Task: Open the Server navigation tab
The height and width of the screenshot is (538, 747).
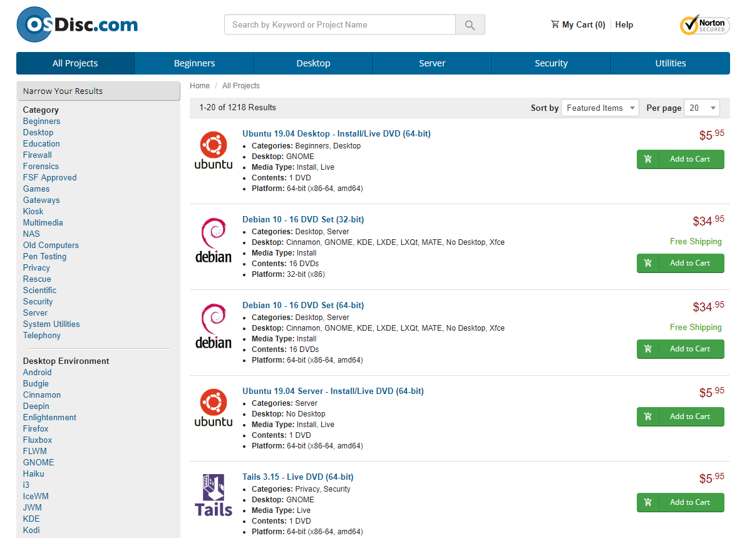Action: click(x=432, y=63)
